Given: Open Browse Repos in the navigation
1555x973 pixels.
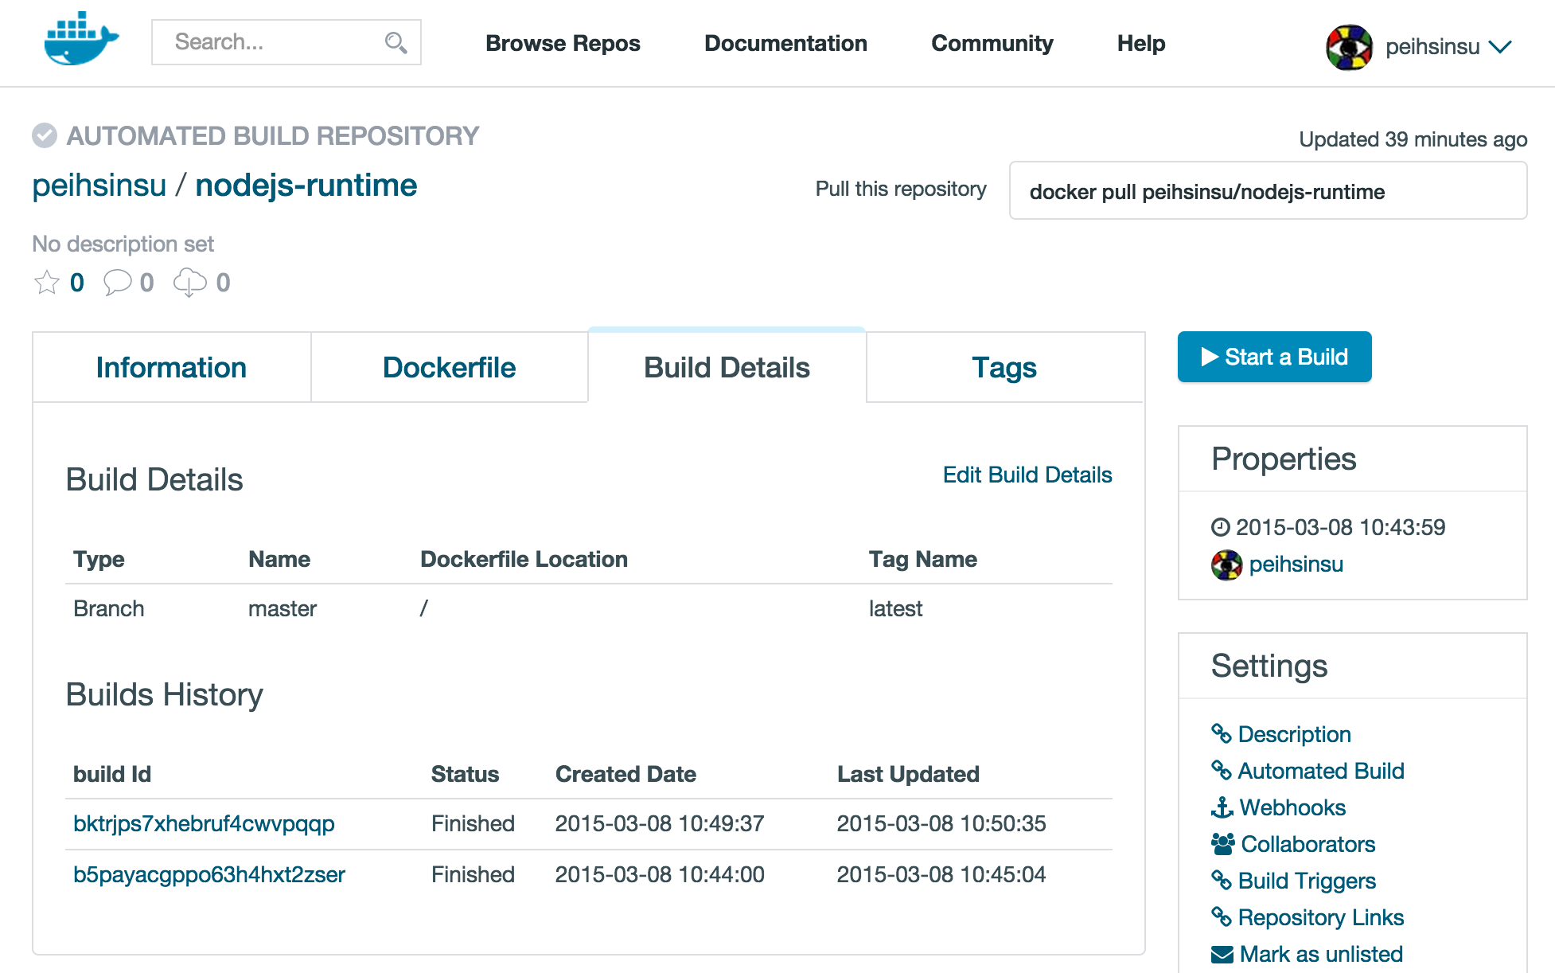Looking at the screenshot, I should pyautogui.click(x=563, y=44).
